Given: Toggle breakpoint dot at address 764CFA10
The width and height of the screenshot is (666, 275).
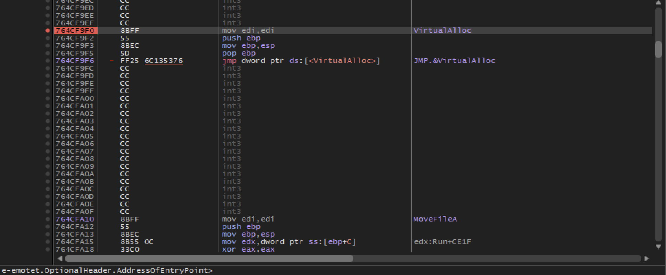Looking at the screenshot, I should coord(48,219).
